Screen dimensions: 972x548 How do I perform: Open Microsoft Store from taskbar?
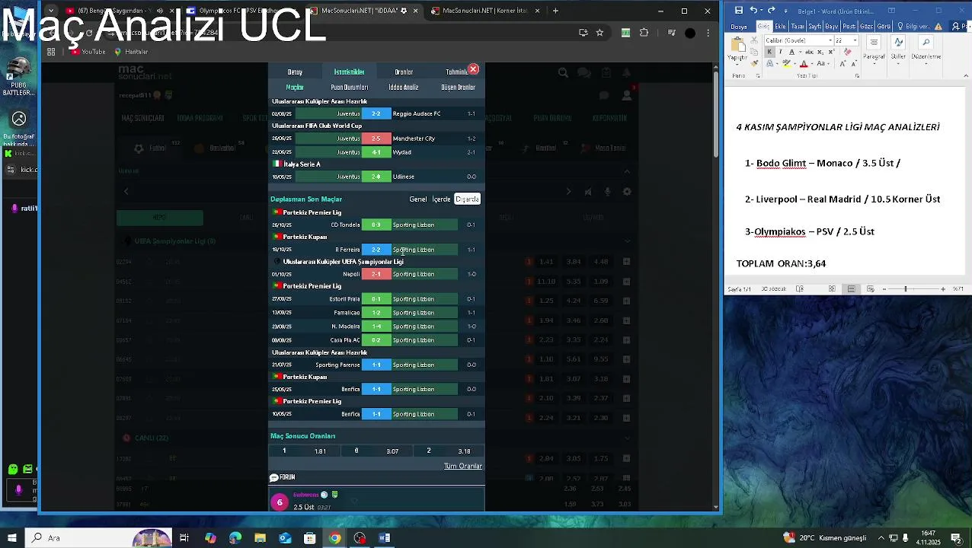(310, 538)
